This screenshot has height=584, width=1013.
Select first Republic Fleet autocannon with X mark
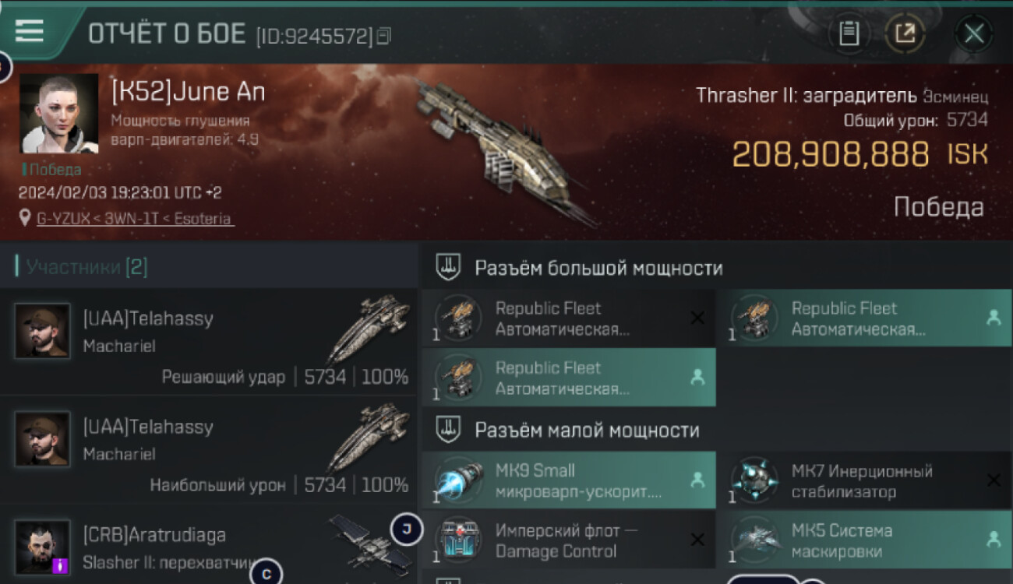[568, 318]
